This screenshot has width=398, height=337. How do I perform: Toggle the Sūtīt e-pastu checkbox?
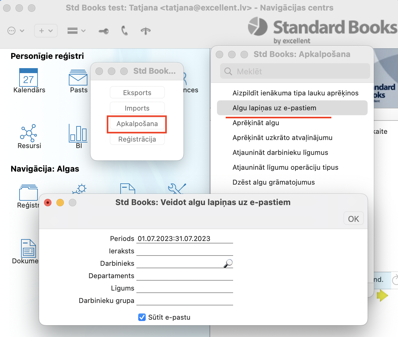point(142,317)
